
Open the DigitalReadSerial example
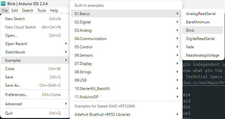click(x=203, y=39)
